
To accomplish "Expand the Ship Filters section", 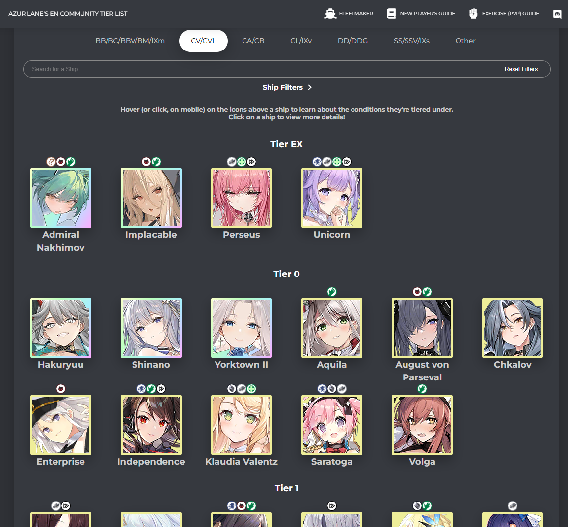I will click(287, 87).
